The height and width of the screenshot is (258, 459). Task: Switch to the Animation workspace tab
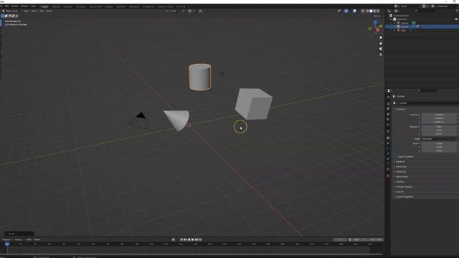(120, 6)
